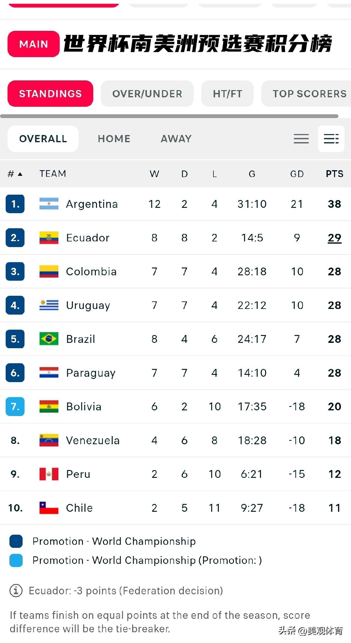The image size is (351, 643).
Task: Click the horizontal tabs scrollbar
Action: [x=169, y=116]
